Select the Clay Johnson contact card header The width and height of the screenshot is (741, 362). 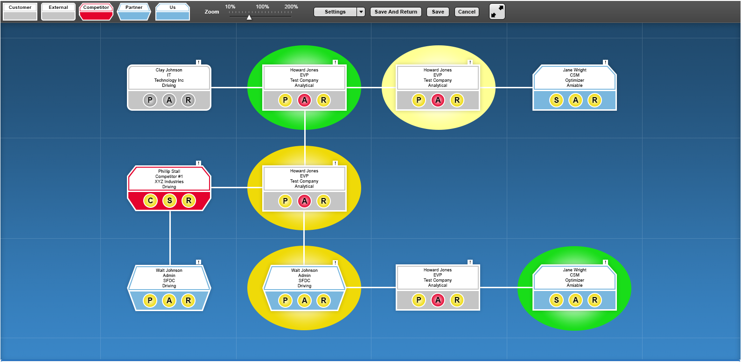(x=169, y=78)
